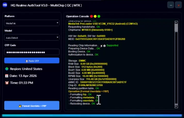Click the 'Requesting handshake' line

[84, 27]
